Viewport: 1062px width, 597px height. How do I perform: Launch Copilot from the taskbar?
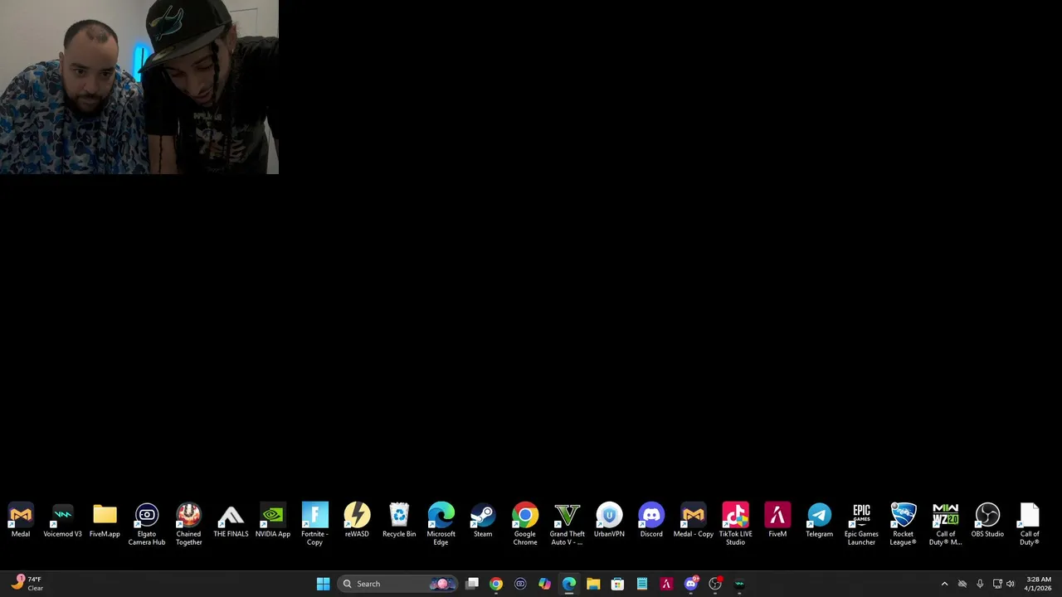pyautogui.click(x=544, y=584)
